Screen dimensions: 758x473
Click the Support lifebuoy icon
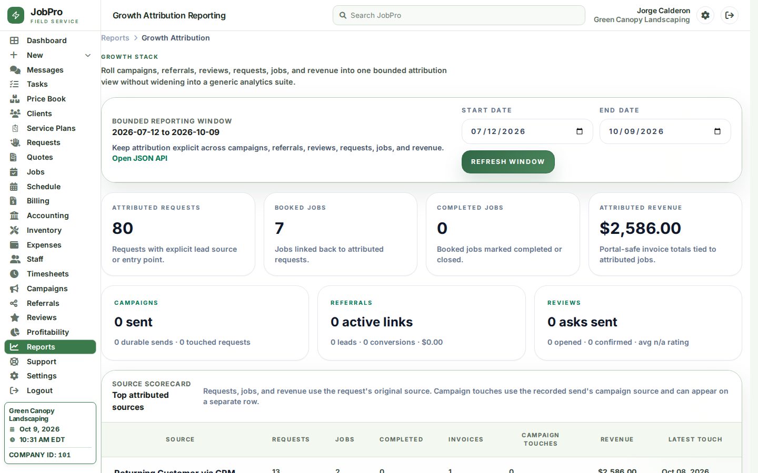pos(14,362)
